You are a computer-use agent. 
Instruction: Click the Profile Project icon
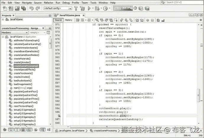[106, 9]
